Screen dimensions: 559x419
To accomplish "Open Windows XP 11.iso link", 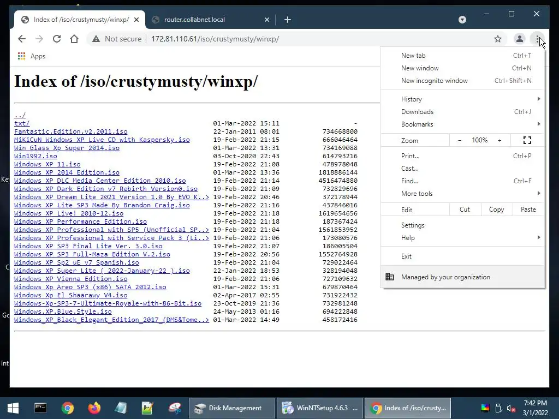I will (47, 164).
